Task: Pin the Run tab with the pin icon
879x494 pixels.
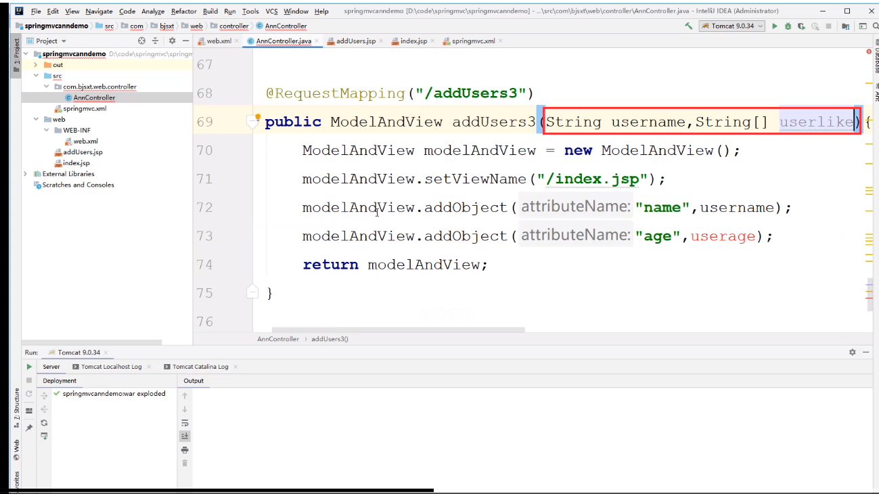Action: pyautogui.click(x=29, y=428)
